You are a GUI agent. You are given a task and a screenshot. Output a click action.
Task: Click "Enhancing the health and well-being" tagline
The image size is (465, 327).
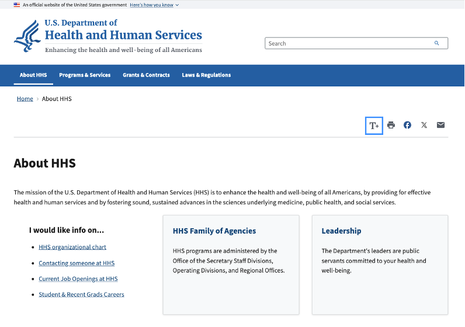[123, 50]
